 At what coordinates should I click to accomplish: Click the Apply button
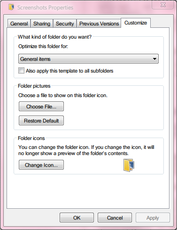(153, 218)
